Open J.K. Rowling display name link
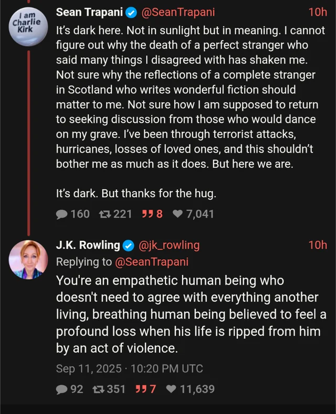Screen dimensions: 336x414 (88, 245)
